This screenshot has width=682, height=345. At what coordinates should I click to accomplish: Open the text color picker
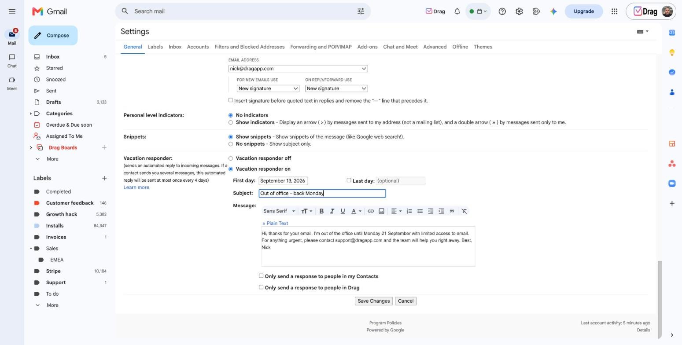click(356, 211)
